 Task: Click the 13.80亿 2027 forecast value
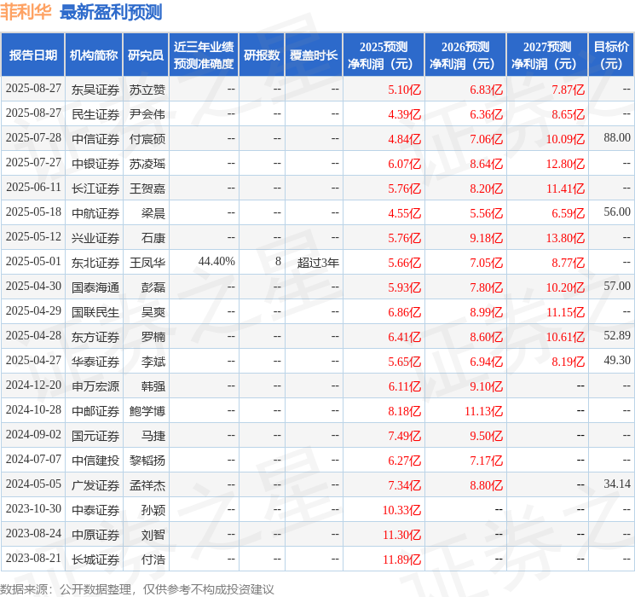click(565, 238)
